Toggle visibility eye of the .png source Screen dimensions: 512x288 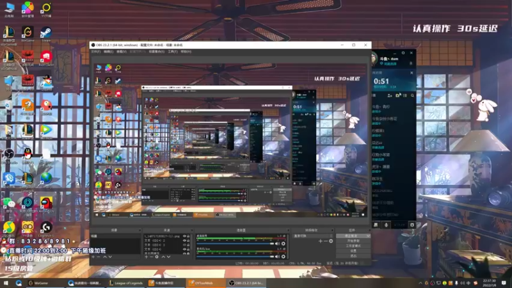184,236
